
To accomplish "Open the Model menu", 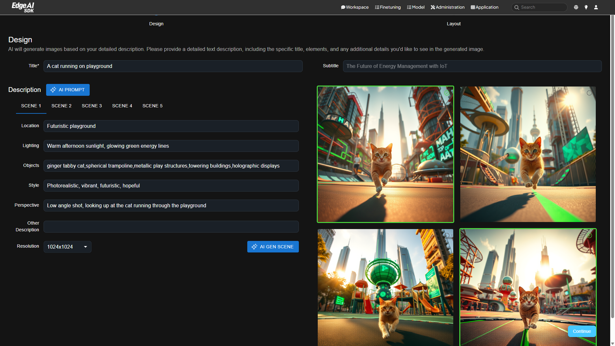I will pos(415,7).
